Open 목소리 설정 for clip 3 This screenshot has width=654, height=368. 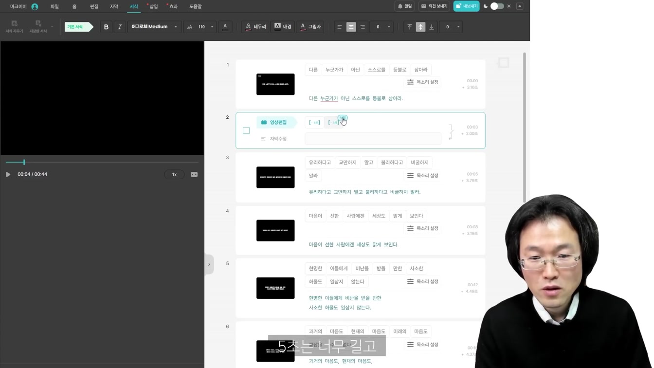point(423,175)
